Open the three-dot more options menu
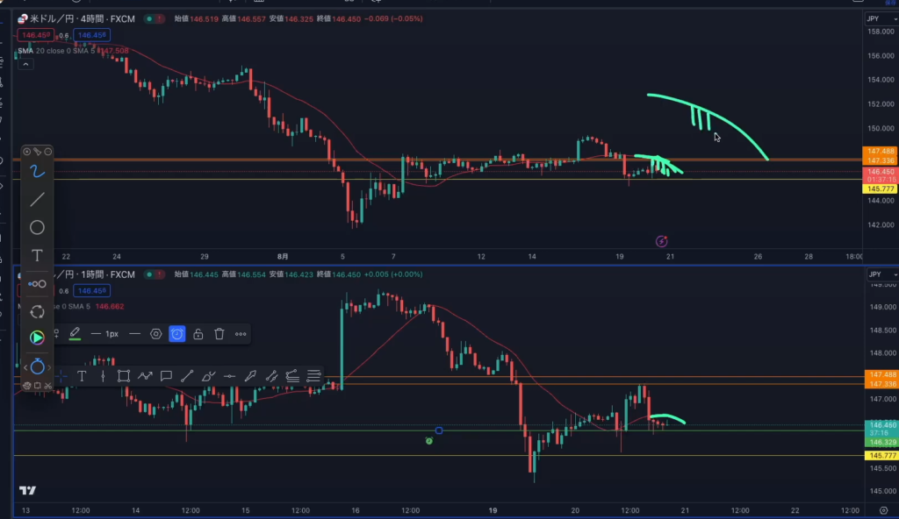This screenshot has height=519, width=899. click(241, 334)
